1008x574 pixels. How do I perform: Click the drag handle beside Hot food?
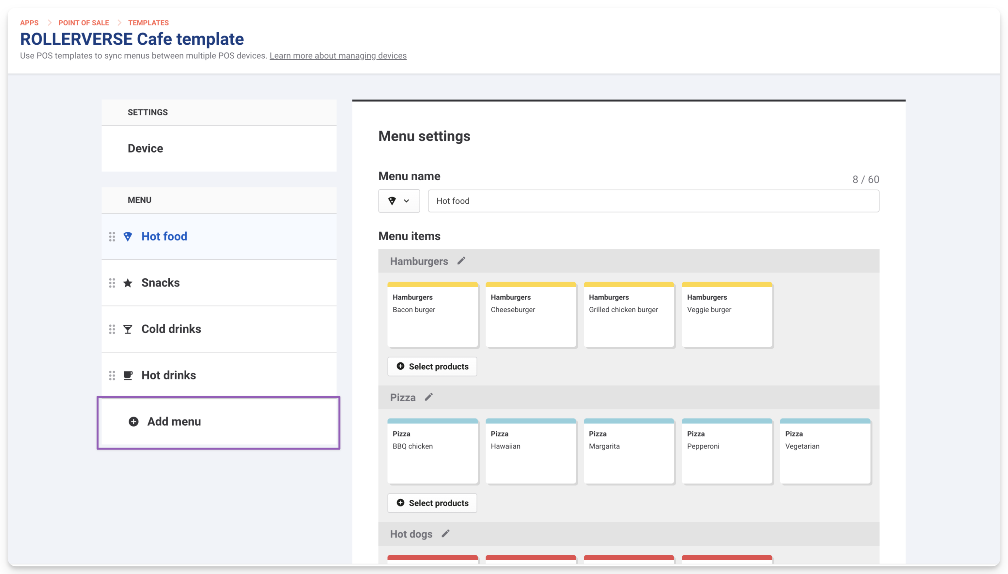click(x=112, y=237)
